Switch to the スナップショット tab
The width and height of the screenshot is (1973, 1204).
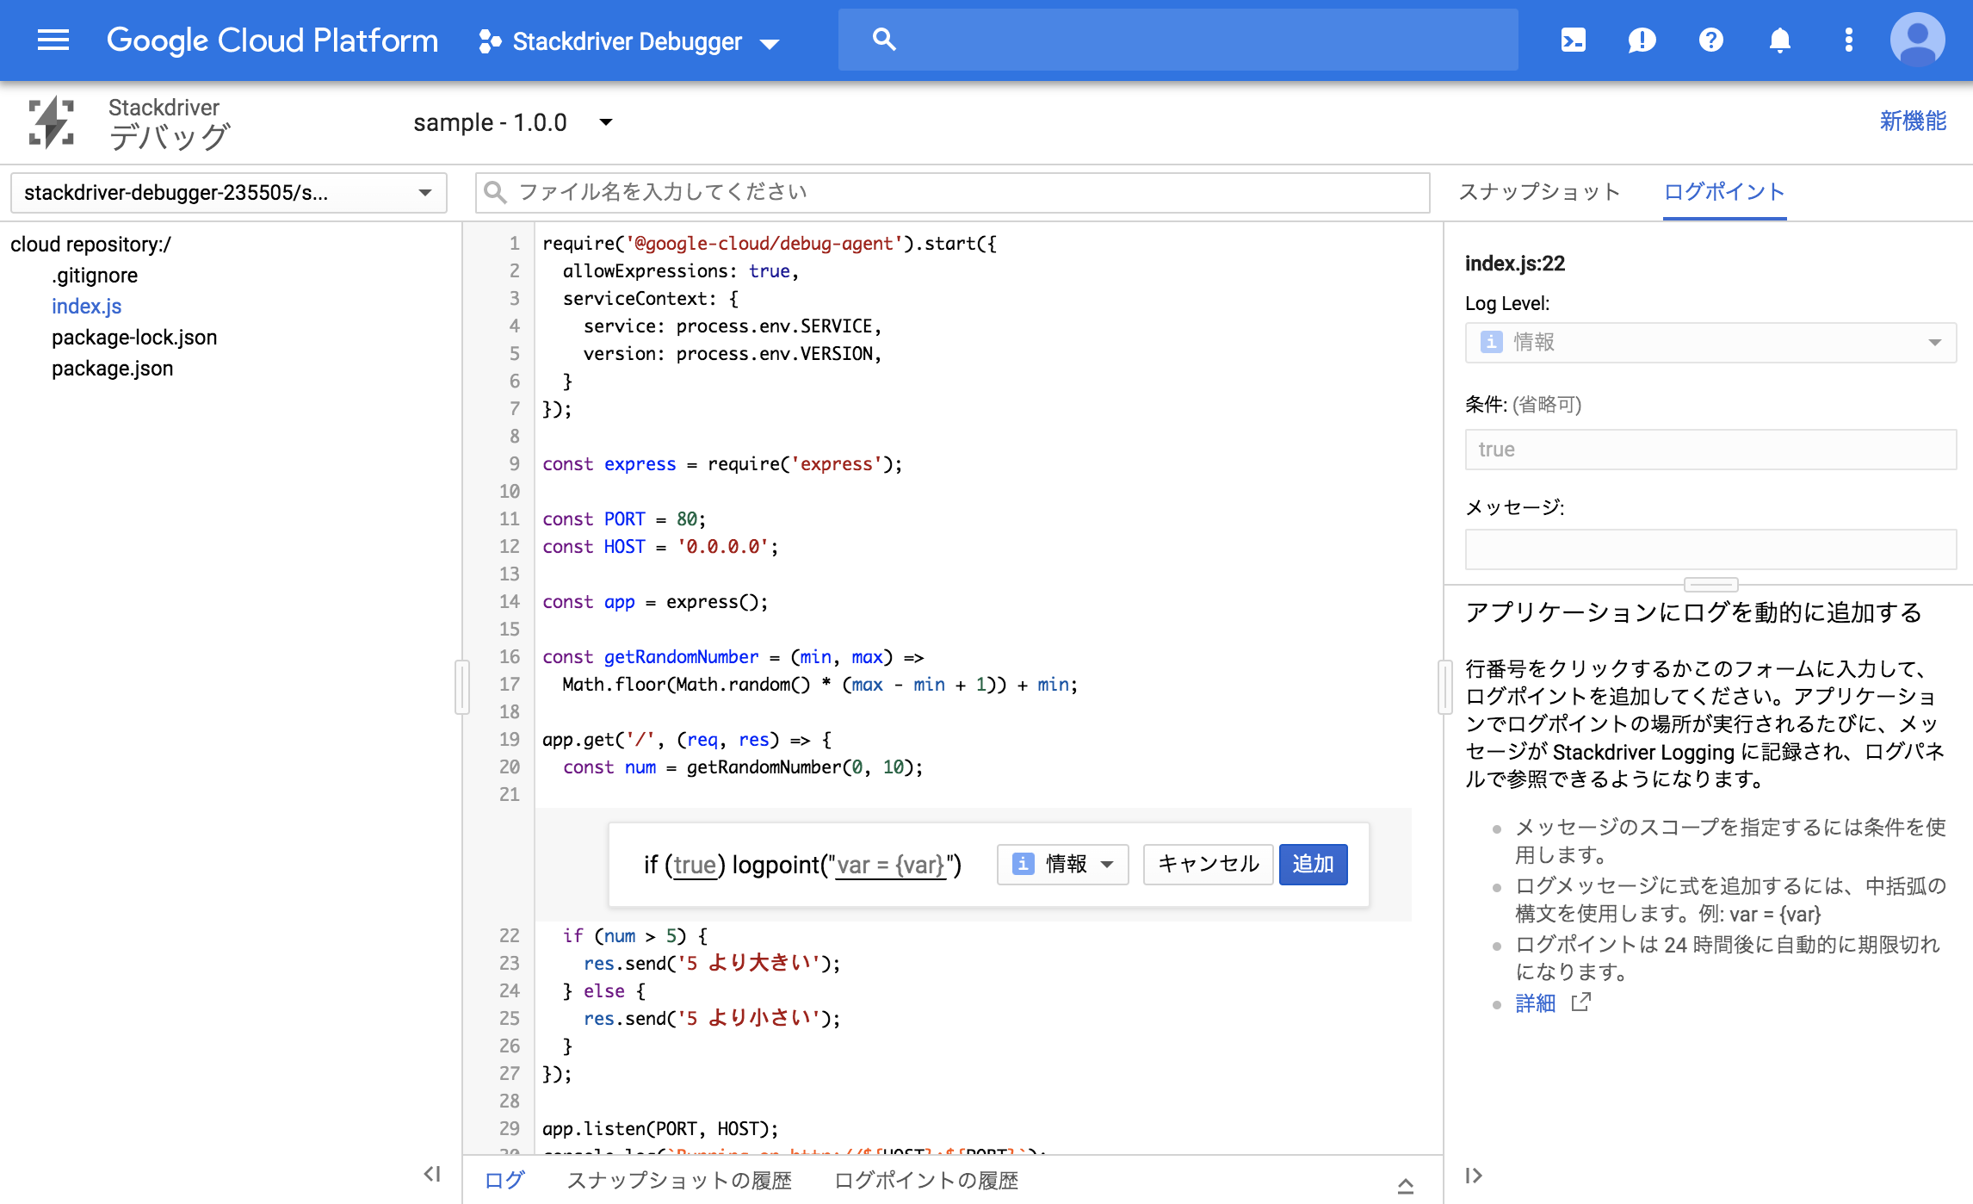1539,192
